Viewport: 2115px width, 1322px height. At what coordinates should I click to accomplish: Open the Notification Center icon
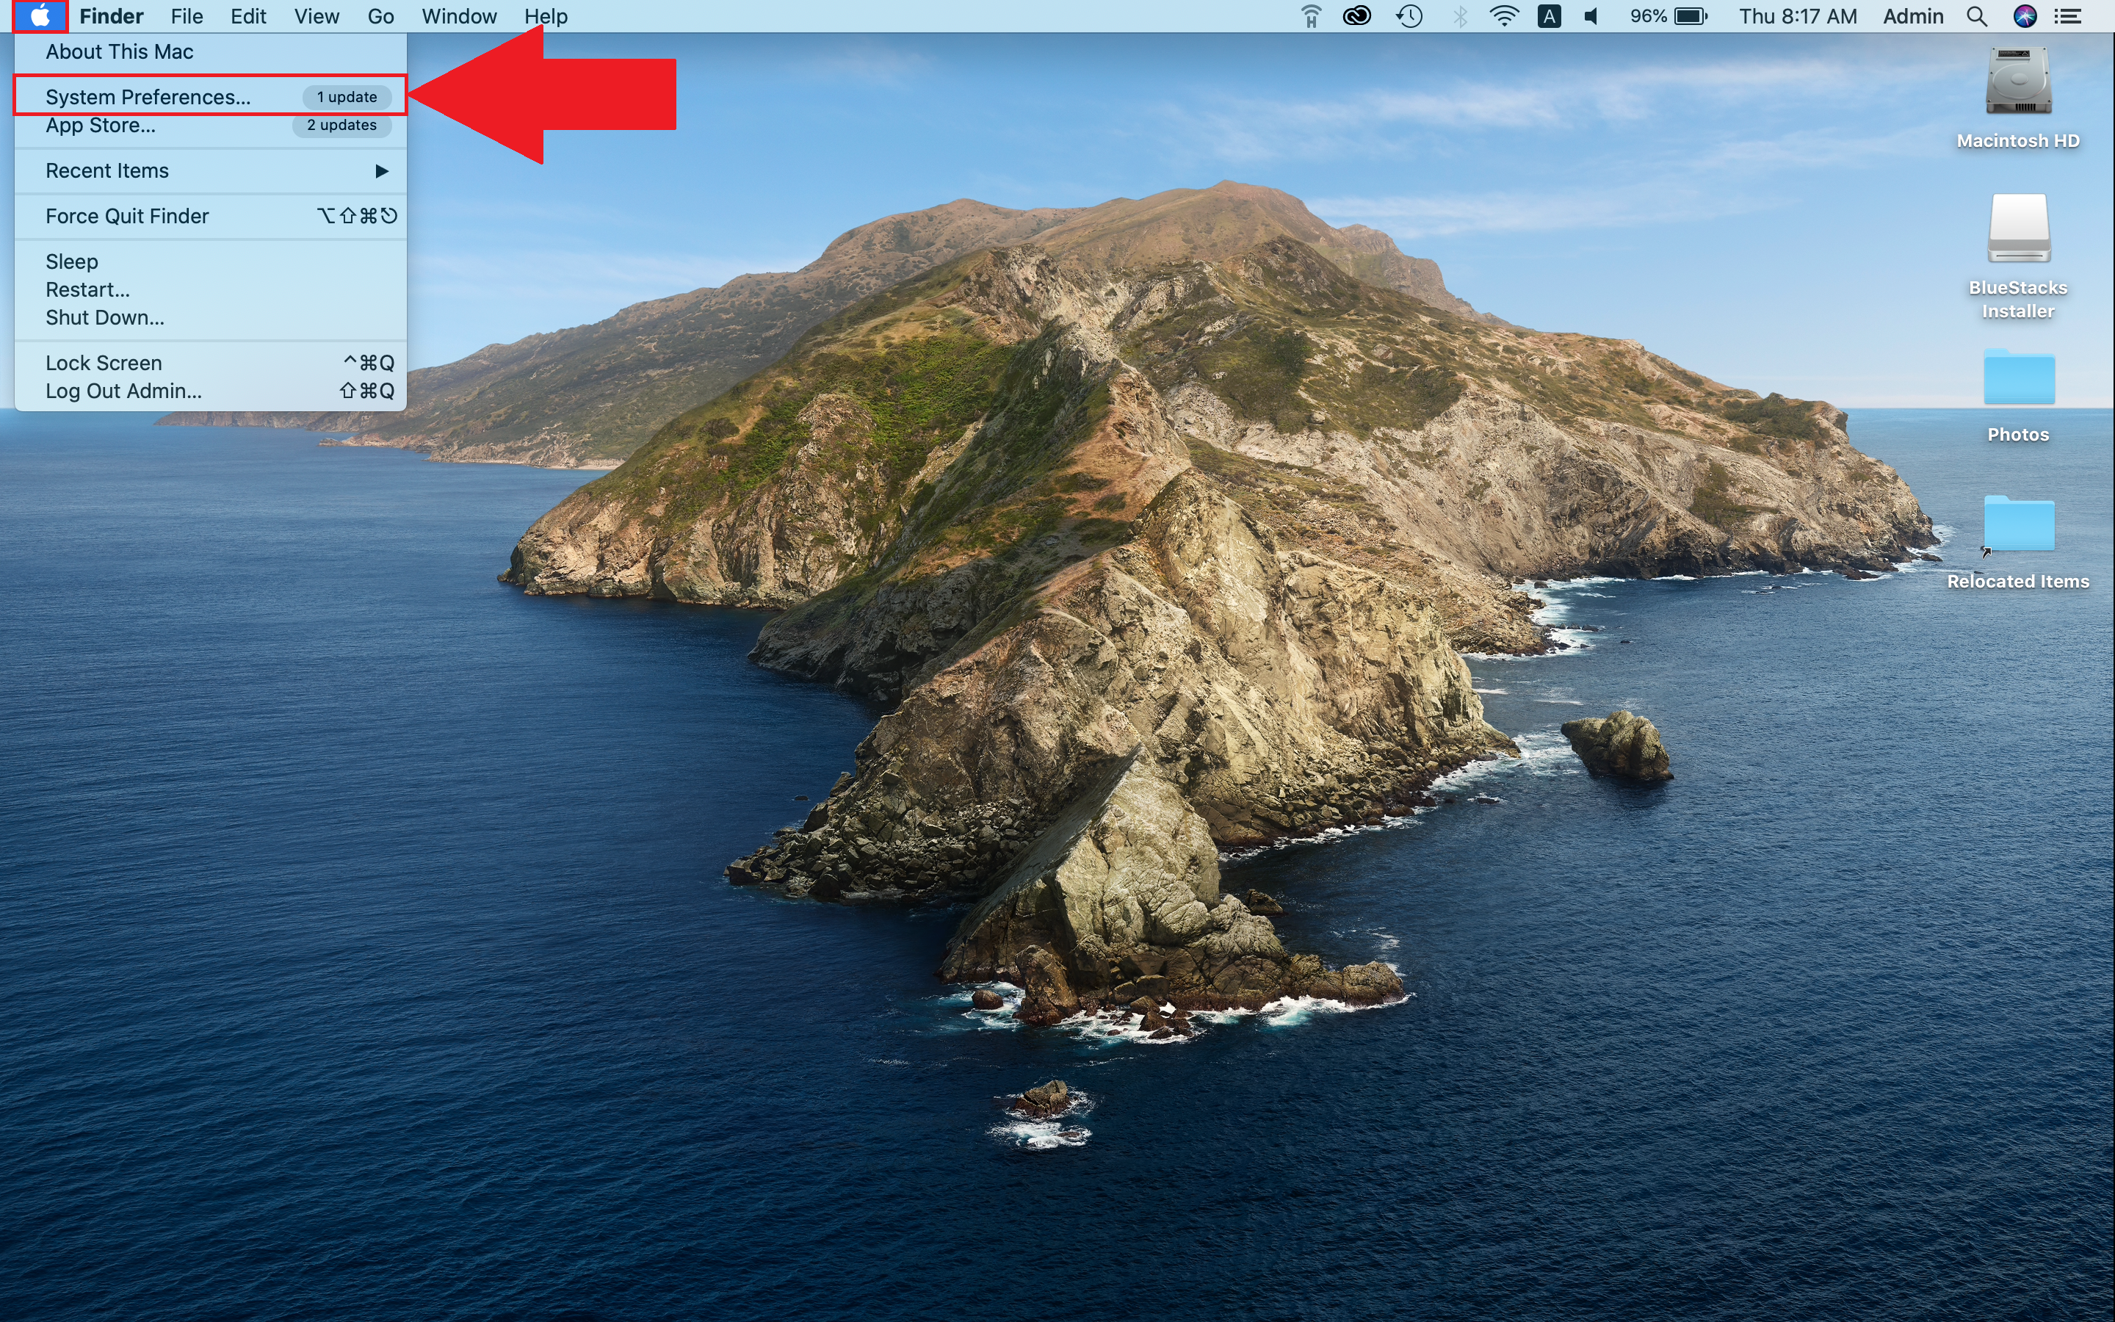click(x=2067, y=15)
